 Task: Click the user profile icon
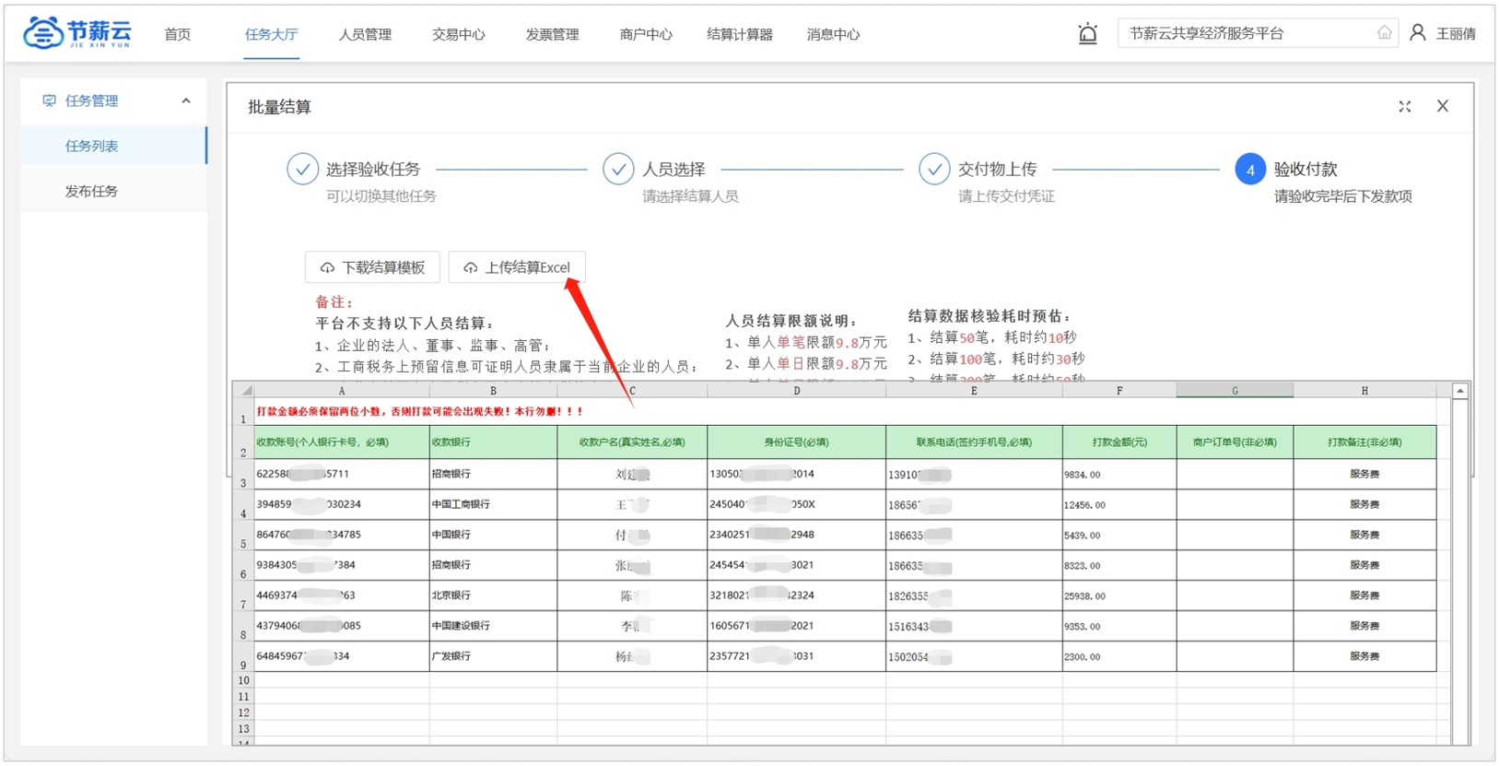1418,33
